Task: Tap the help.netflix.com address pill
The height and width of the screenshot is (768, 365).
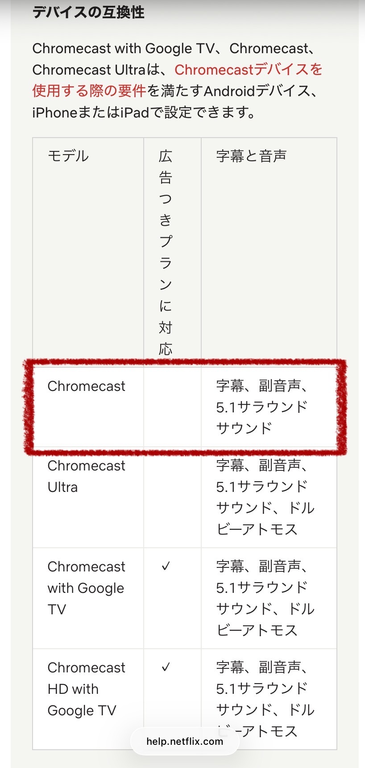Action: coord(184,741)
